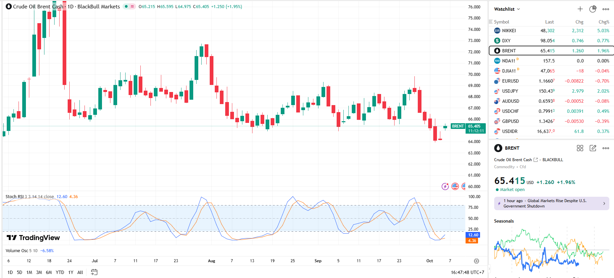Select the 1M time range
This screenshot has height=278, width=614.
(x=29, y=272)
